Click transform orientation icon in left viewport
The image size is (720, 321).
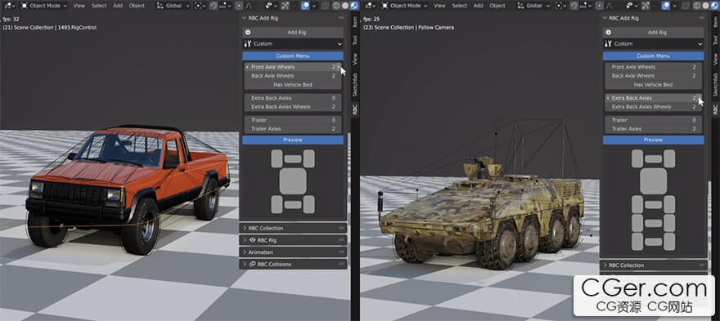point(160,6)
